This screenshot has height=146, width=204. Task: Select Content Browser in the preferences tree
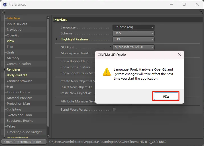point(19,81)
